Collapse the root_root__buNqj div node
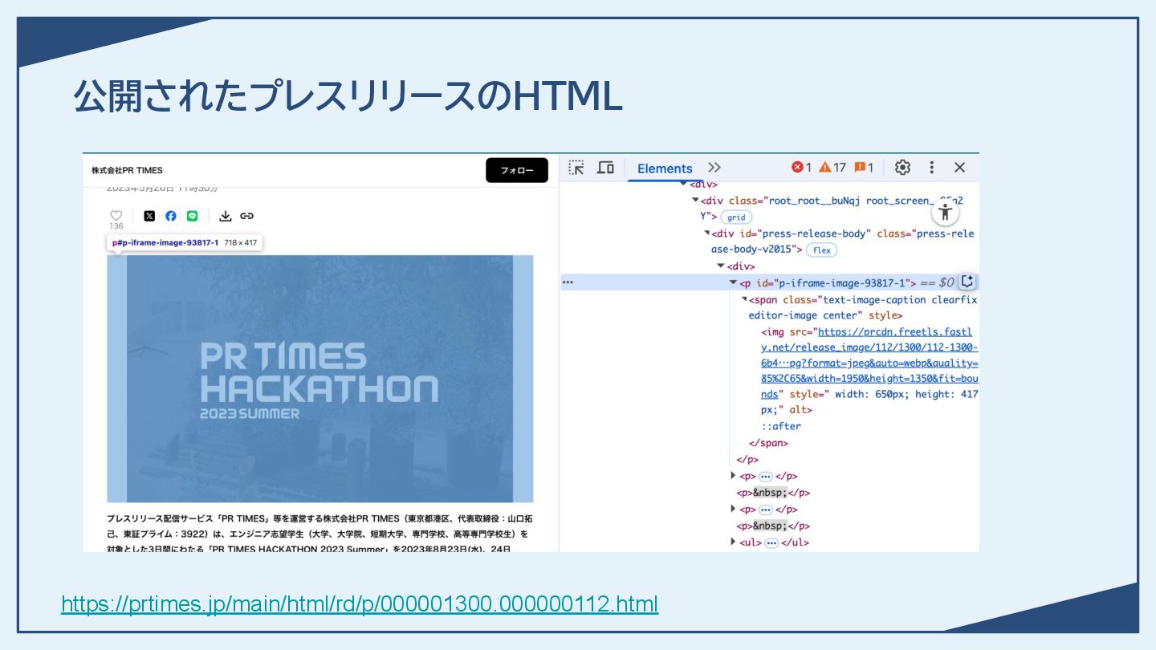This screenshot has height=650, width=1156. tap(695, 200)
